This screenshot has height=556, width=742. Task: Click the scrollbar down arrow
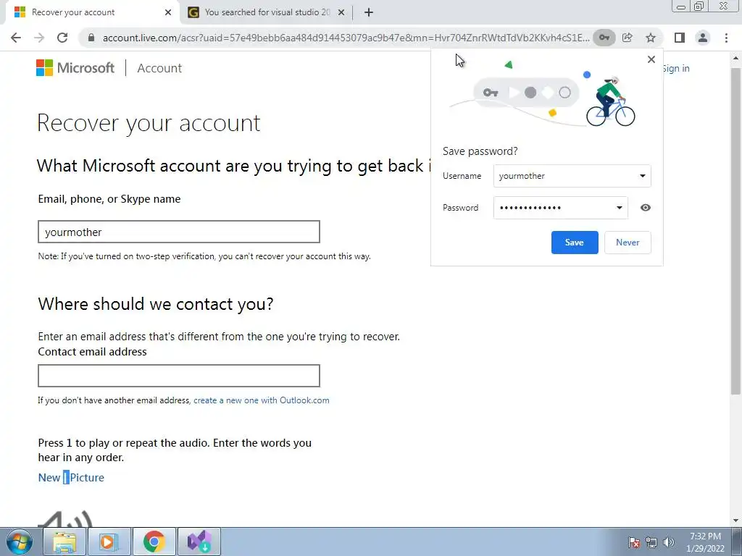[x=736, y=521]
